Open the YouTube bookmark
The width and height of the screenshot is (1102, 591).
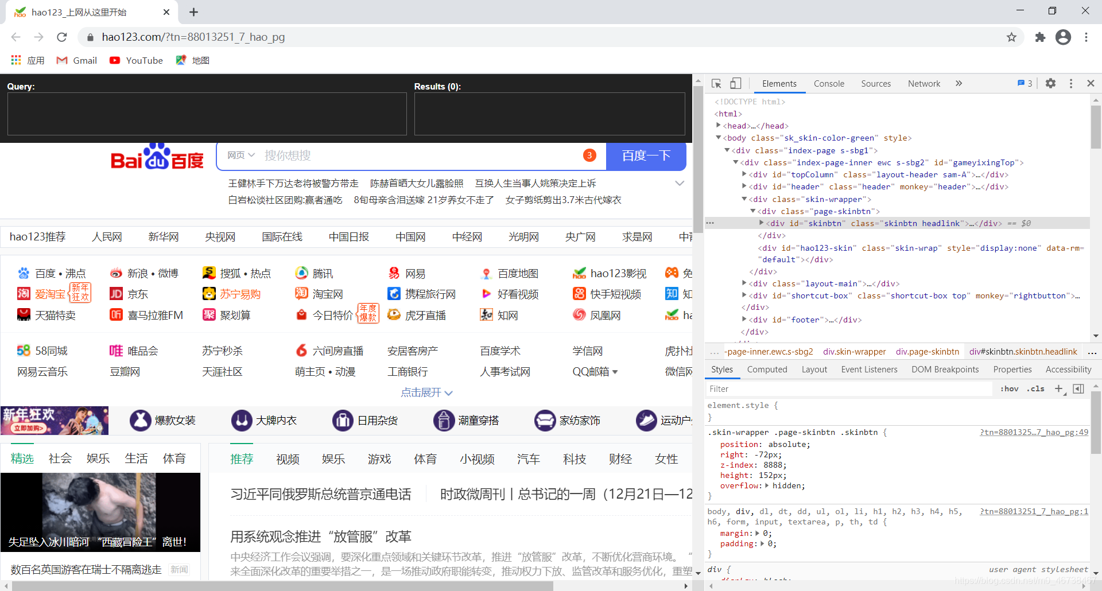(137, 60)
